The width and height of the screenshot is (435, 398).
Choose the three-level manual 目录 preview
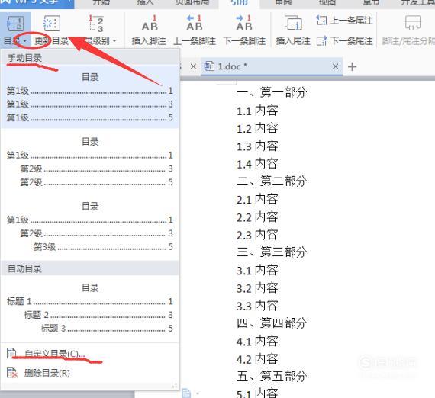point(90,226)
